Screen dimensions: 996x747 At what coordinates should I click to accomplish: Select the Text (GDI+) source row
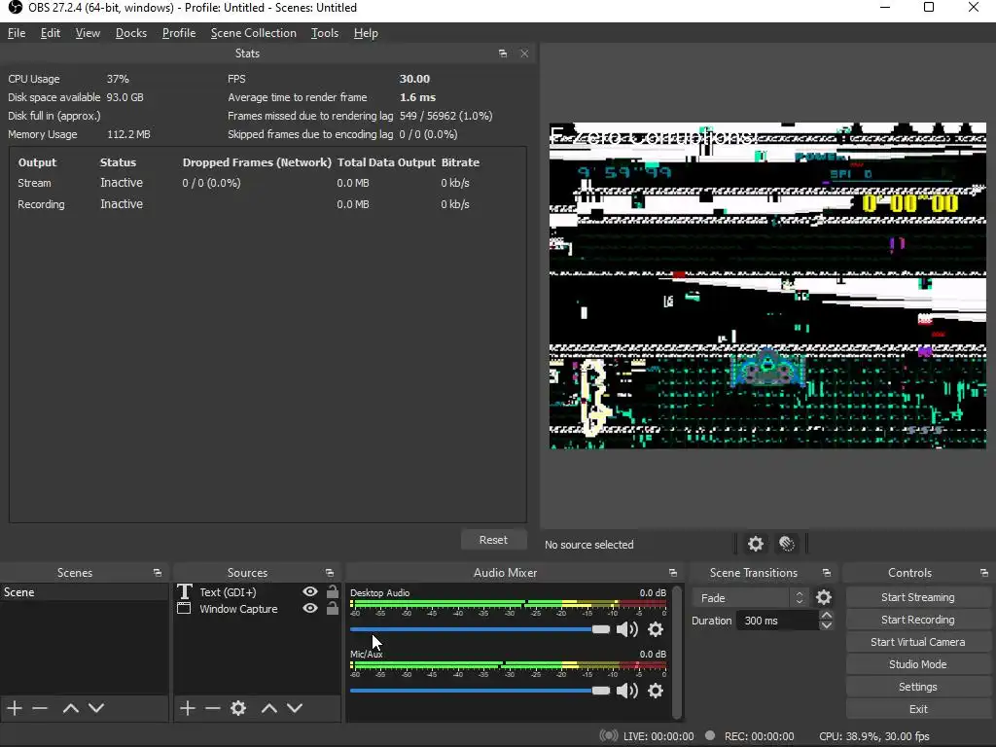point(257,592)
